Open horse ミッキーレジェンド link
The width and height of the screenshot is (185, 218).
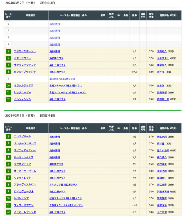coord(25,212)
